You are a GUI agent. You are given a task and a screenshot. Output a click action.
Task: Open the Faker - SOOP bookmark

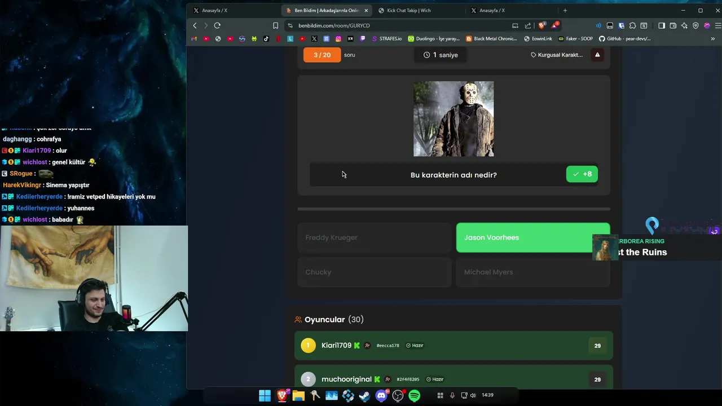(575, 39)
